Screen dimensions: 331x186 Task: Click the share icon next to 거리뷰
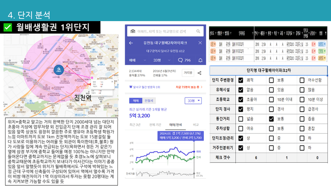[x=199, y=73]
